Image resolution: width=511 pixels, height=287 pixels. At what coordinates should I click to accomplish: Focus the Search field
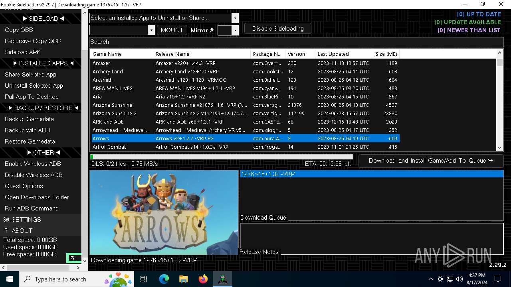(x=296, y=42)
